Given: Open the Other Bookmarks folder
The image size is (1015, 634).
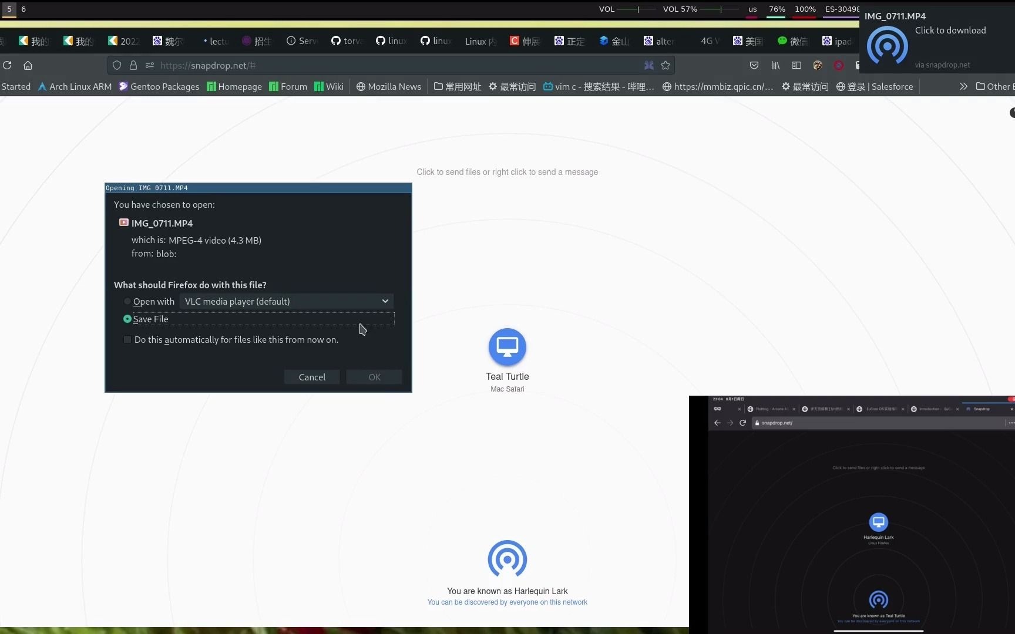Looking at the screenshot, I should 995,86.
